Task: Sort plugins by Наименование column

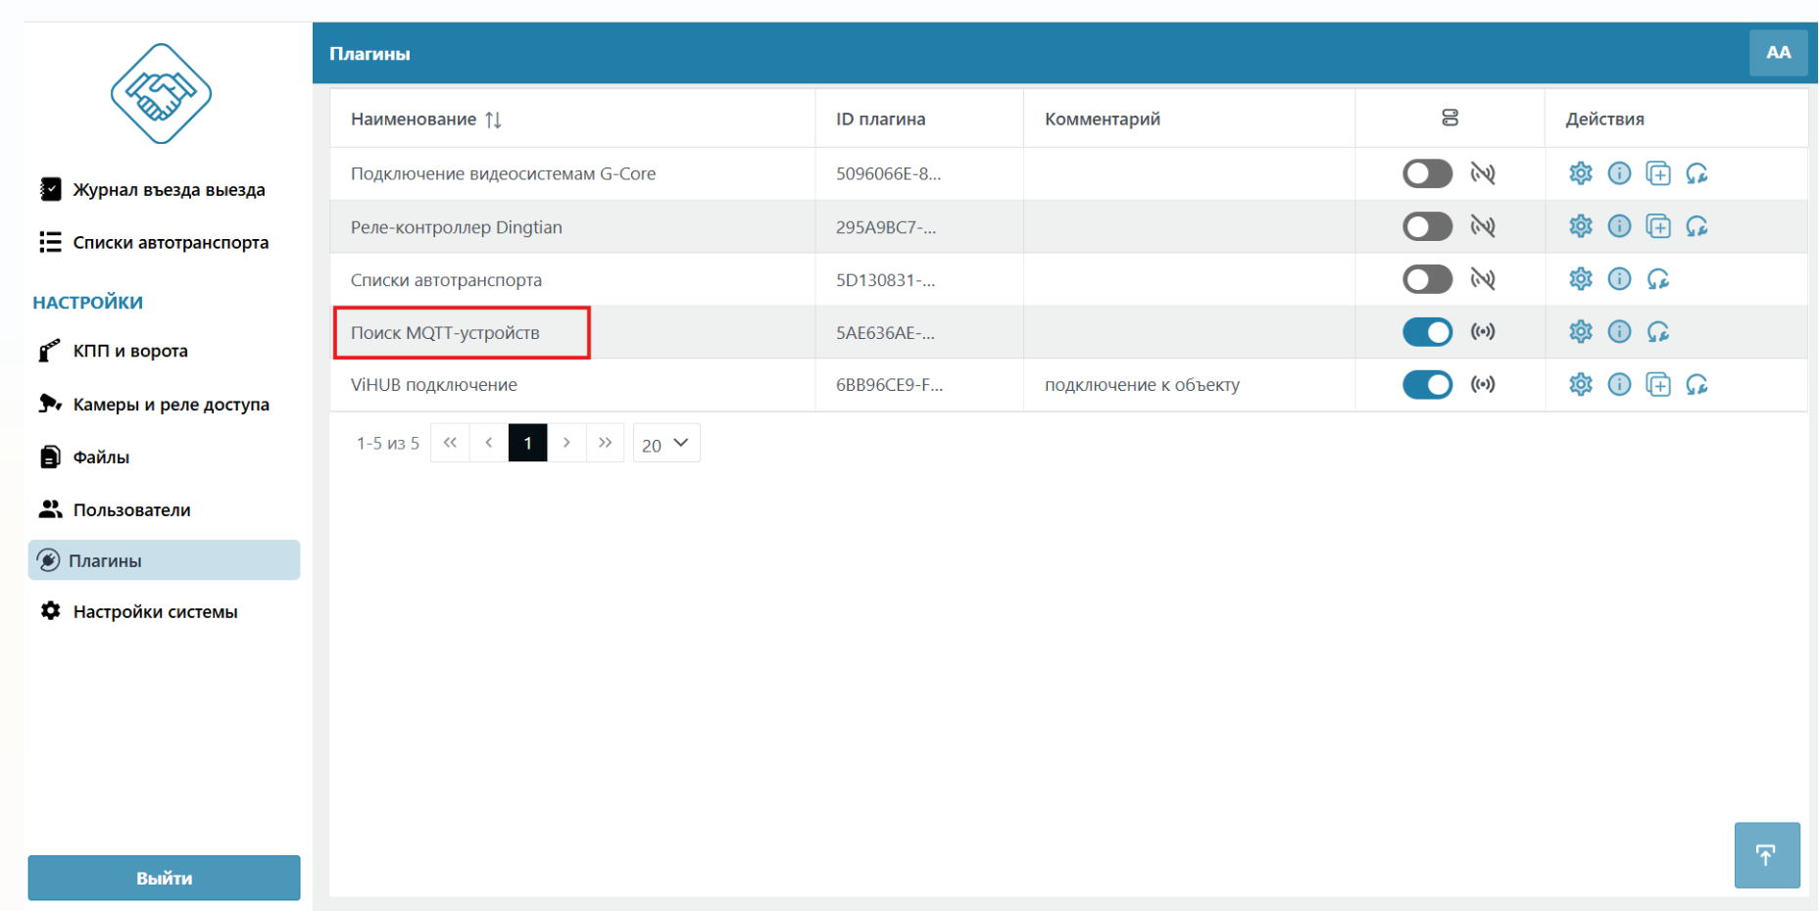Action: [493, 120]
